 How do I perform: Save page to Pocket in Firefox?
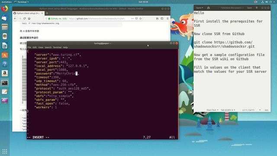click(x=136, y=18)
